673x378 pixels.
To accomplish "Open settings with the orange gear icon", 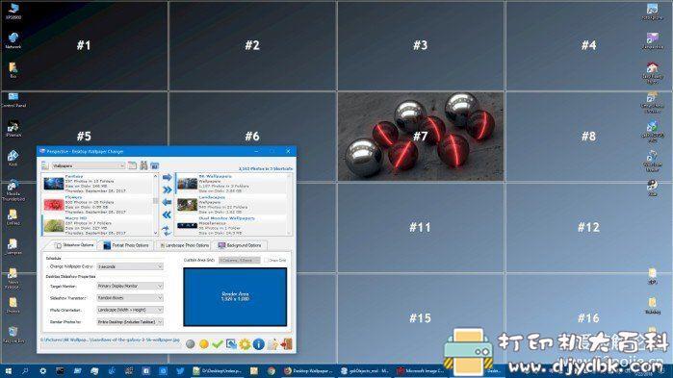I will (245, 344).
